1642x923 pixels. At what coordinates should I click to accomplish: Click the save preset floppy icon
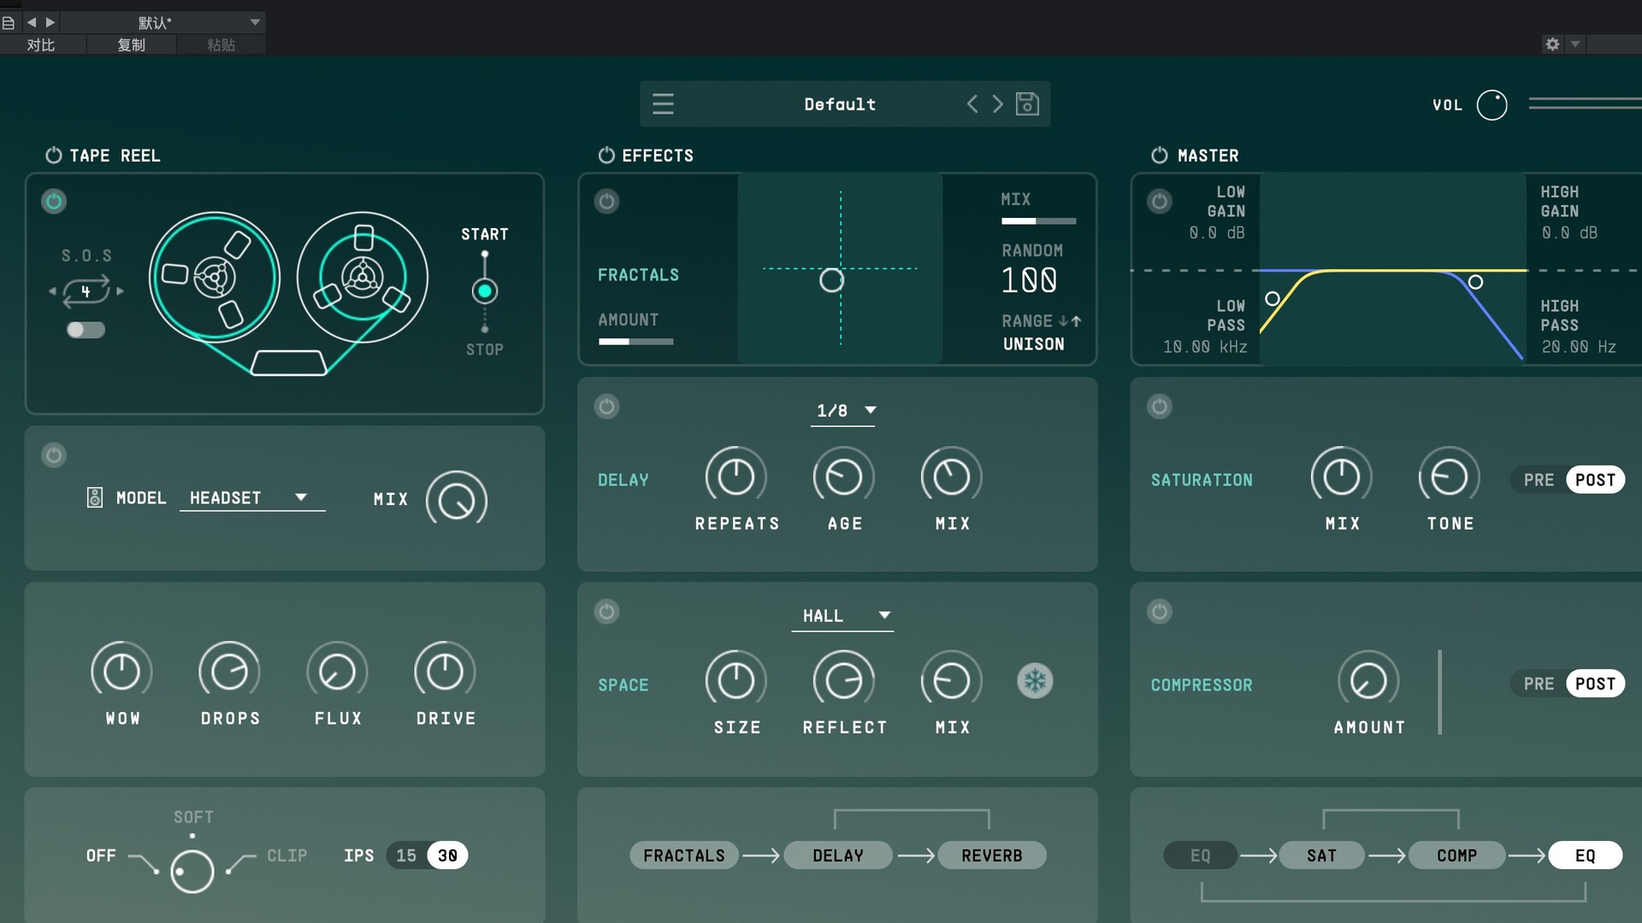click(1027, 104)
